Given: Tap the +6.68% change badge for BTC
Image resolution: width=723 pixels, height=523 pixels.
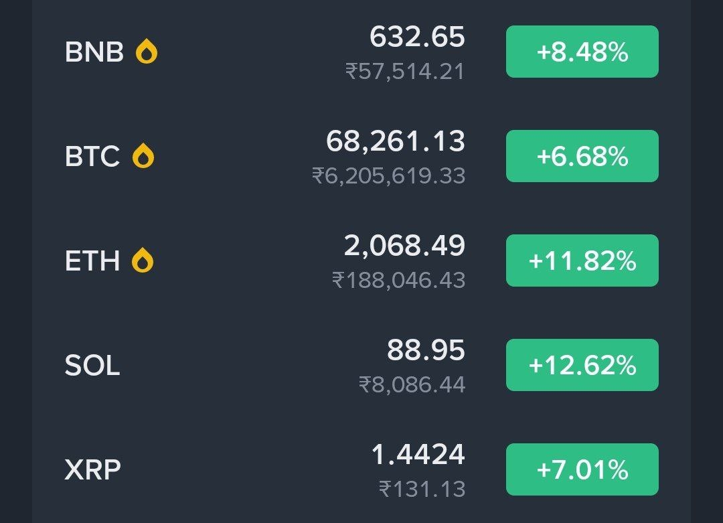Looking at the screenshot, I should [582, 156].
